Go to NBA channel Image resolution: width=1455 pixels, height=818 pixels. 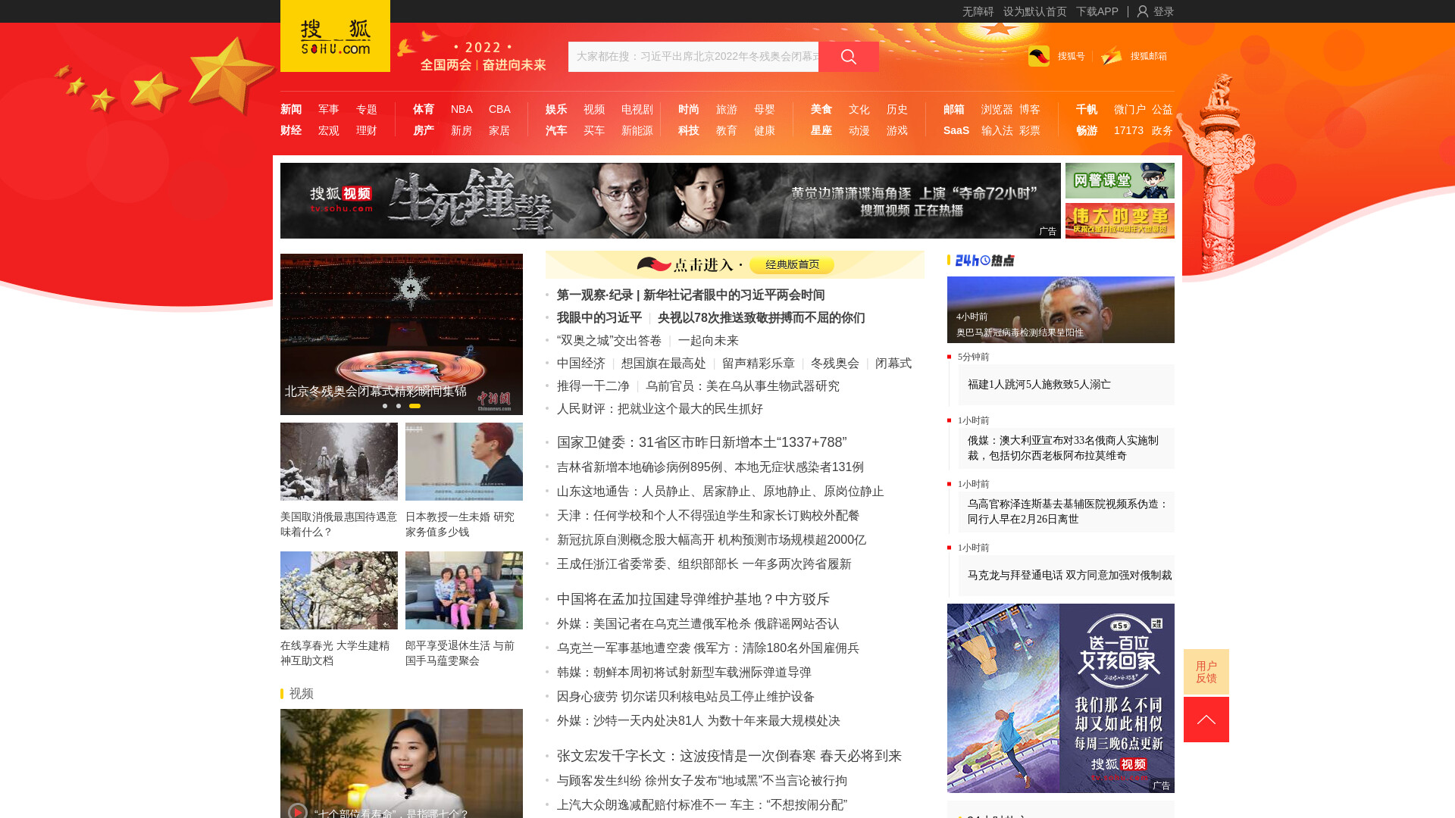coord(462,109)
